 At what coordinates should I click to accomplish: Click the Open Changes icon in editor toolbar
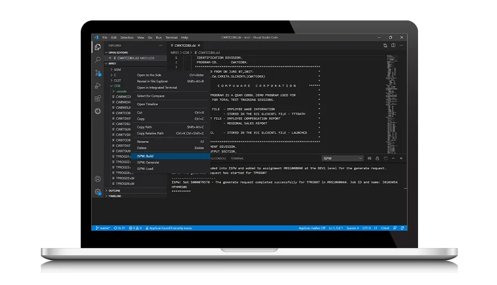point(385,45)
